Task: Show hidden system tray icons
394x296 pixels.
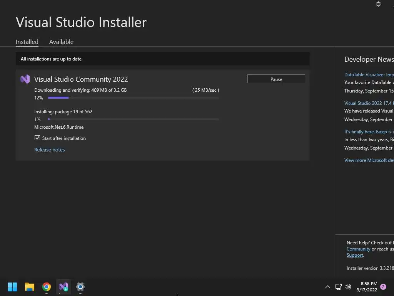Action: coord(328,287)
